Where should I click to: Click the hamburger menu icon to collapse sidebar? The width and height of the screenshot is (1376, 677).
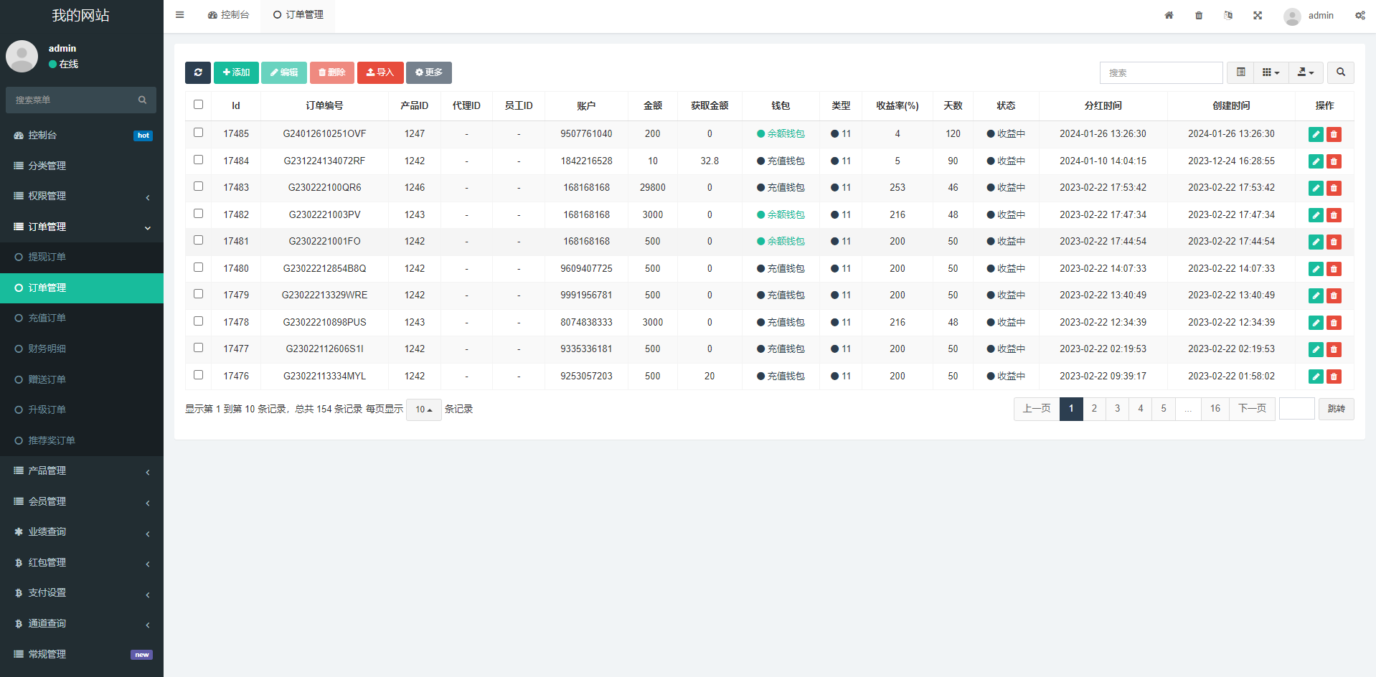click(x=180, y=15)
